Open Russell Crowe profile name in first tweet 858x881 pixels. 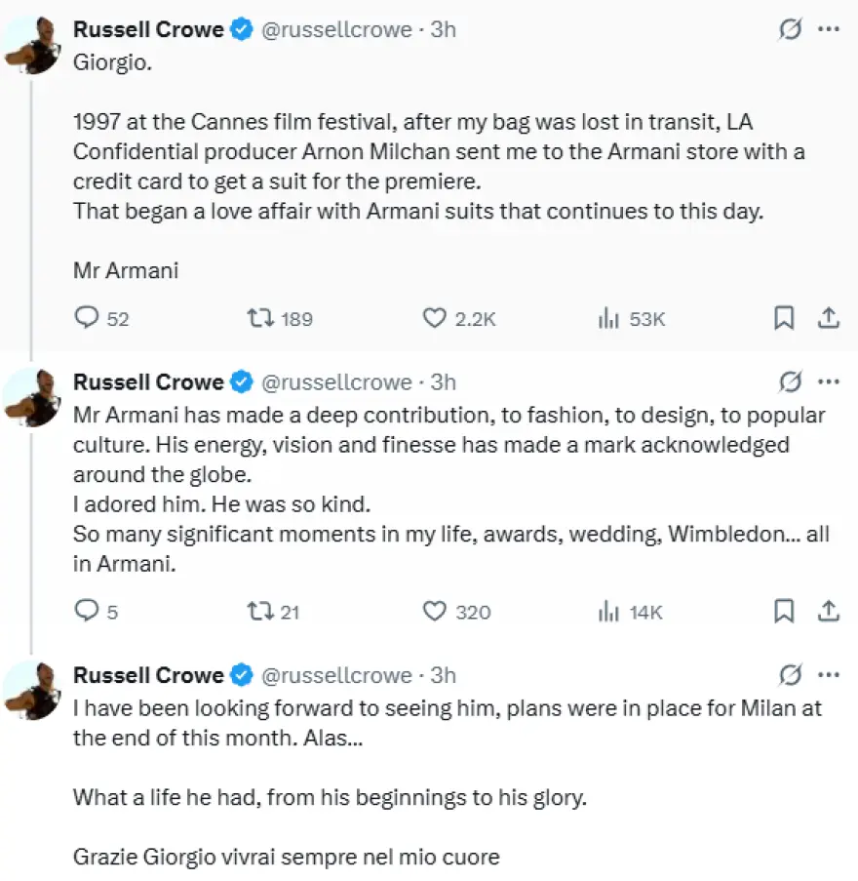pyautogui.click(x=148, y=29)
